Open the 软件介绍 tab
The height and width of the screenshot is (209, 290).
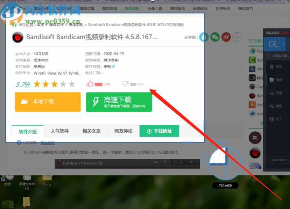tap(27, 131)
